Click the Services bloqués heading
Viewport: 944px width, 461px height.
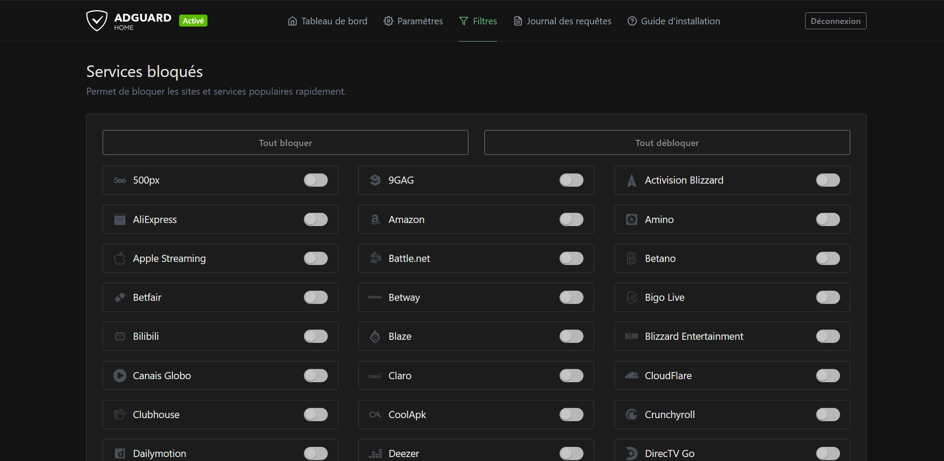pyautogui.click(x=145, y=72)
